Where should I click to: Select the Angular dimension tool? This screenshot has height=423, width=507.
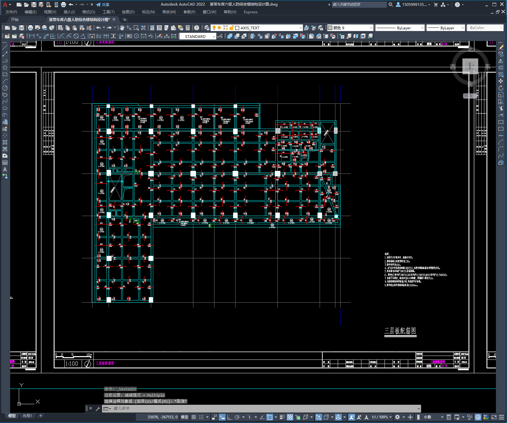[83, 36]
